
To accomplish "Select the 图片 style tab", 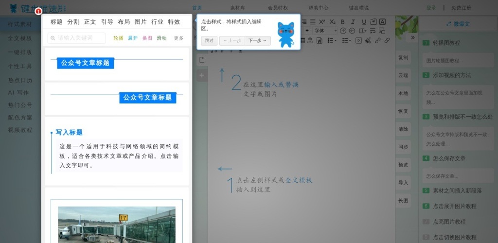I will pos(140,22).
